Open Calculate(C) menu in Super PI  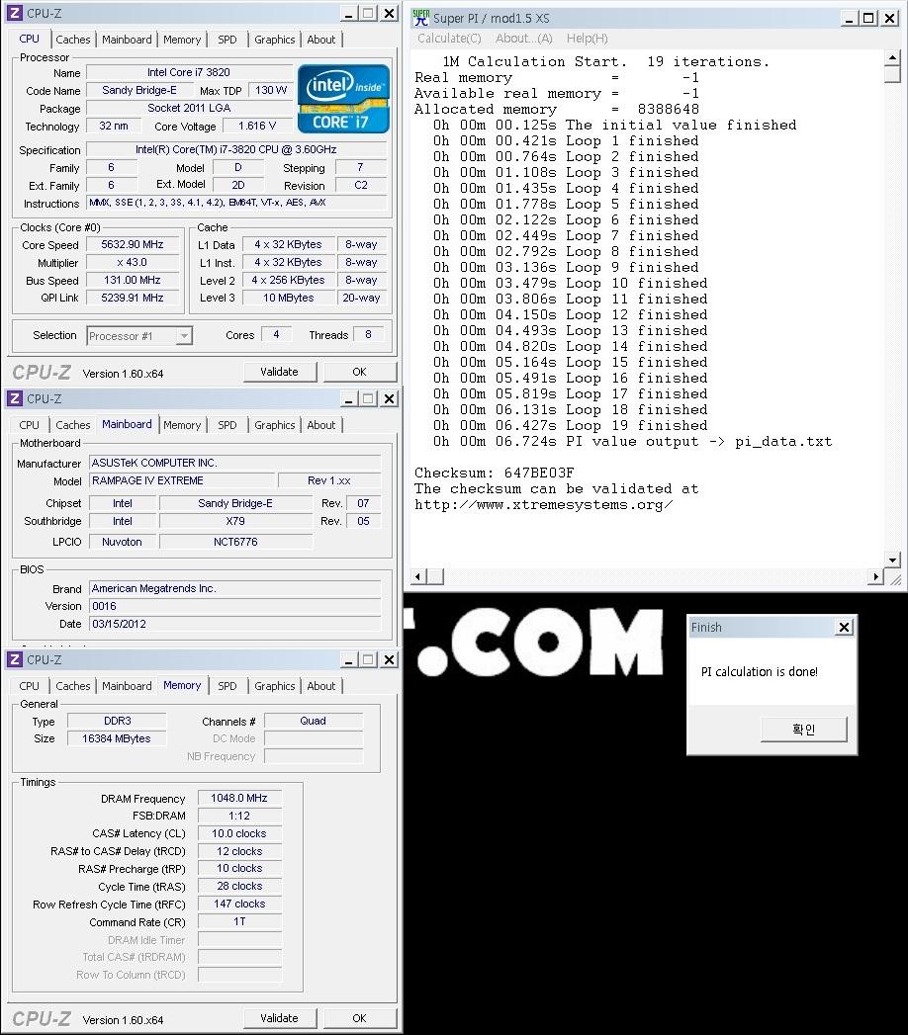[449, 39]
